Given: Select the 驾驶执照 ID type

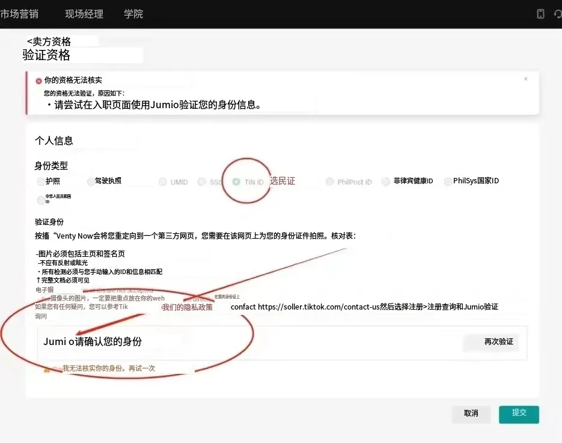Looking at the screenshot, I should tap(91, 182).
